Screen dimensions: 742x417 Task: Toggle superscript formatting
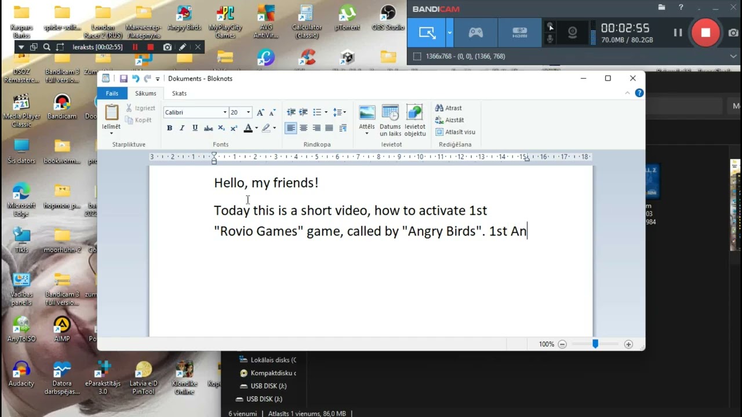[234, 128]
